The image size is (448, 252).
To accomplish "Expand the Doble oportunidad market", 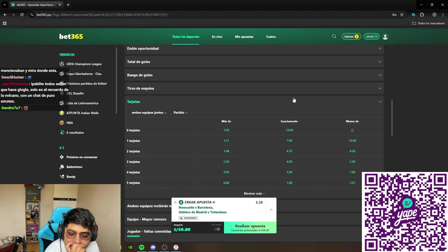I will 254,48.
